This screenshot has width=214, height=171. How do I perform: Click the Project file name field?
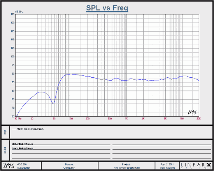click(127, 168)
